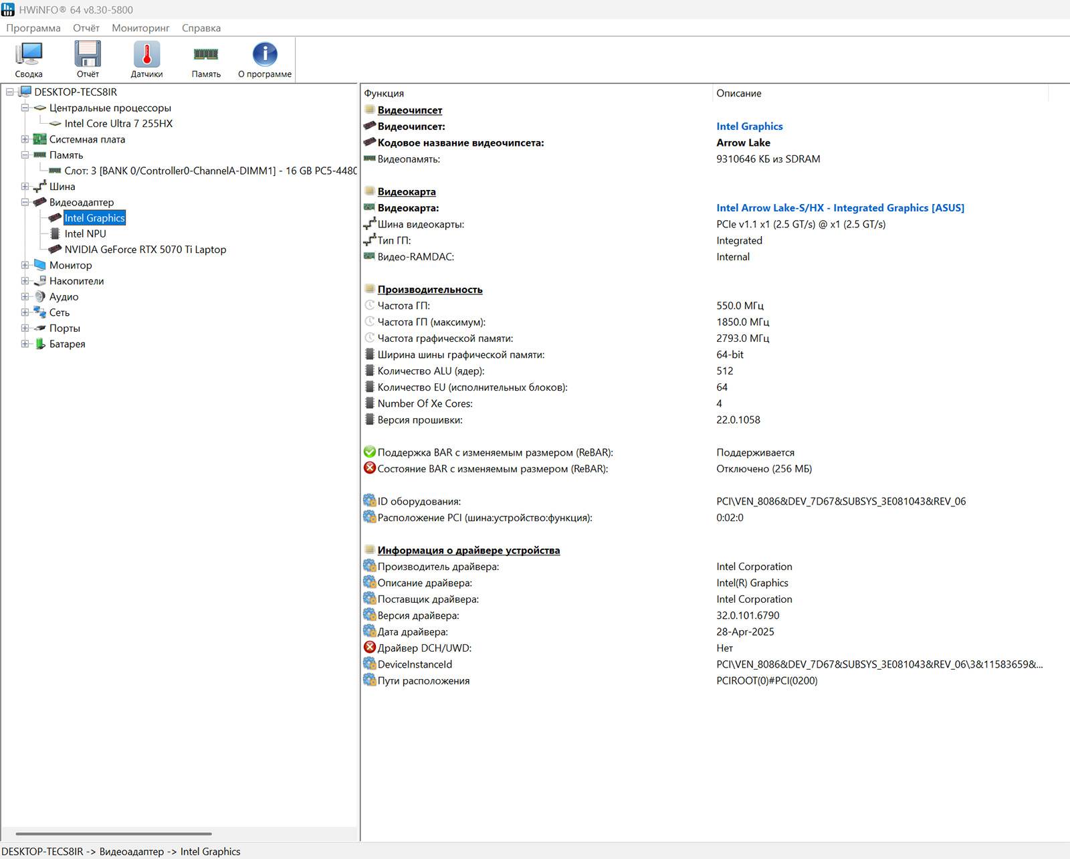
Task: Expand the Батарея tree node
Action: point(25,344)
